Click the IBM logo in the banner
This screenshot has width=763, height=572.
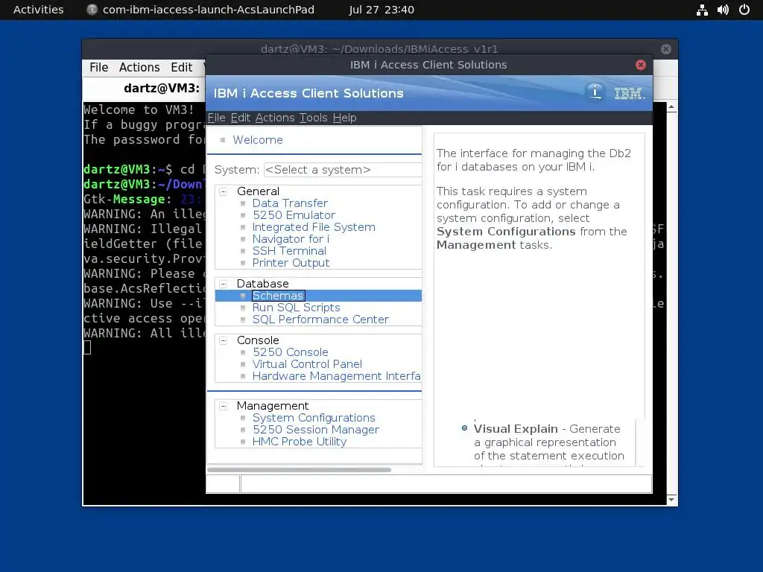coord(629,93)
